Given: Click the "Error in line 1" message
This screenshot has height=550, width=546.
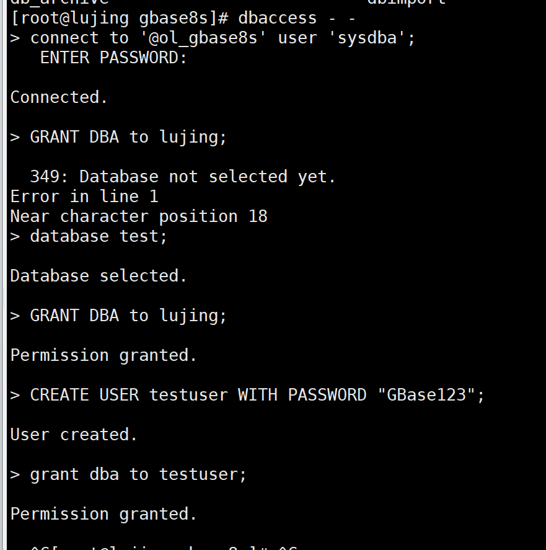Looking at the screenshot, I should point(84,197).
